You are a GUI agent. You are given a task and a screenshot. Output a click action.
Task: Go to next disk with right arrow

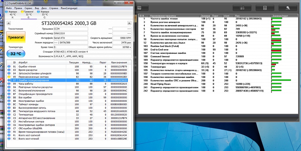click(x=129, y=23)
